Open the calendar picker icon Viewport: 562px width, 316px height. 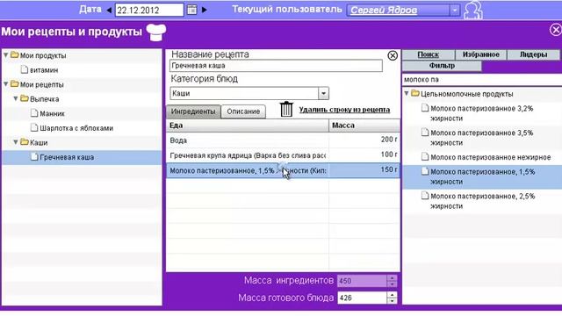(191, 10)
